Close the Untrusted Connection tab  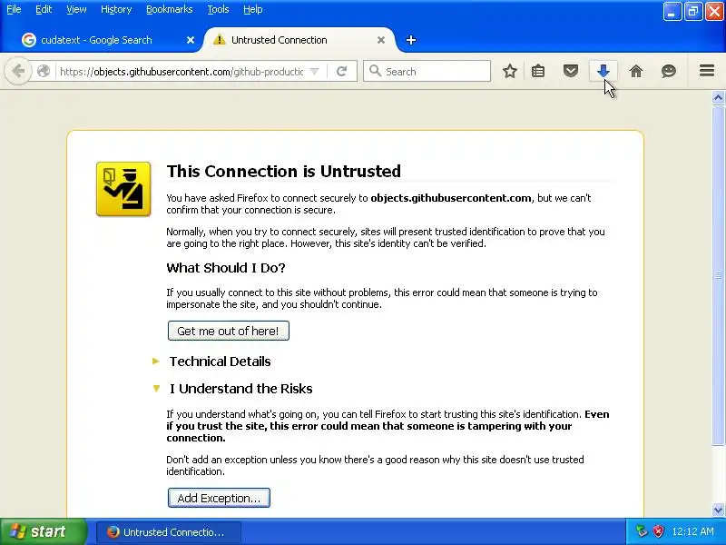[x=381, y=40]
